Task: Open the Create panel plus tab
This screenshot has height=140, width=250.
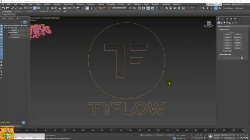Action: coord(219,19)
